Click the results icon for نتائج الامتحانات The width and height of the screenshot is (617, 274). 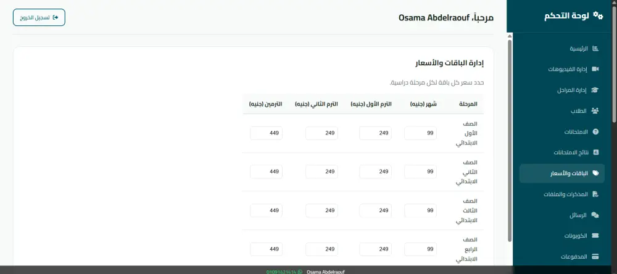[x=596, y=152]
